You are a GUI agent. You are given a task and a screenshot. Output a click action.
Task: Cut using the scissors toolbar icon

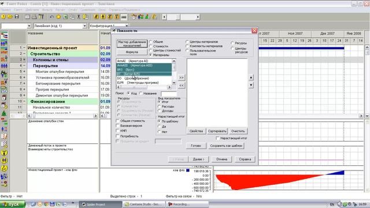(x=79, y=17)
